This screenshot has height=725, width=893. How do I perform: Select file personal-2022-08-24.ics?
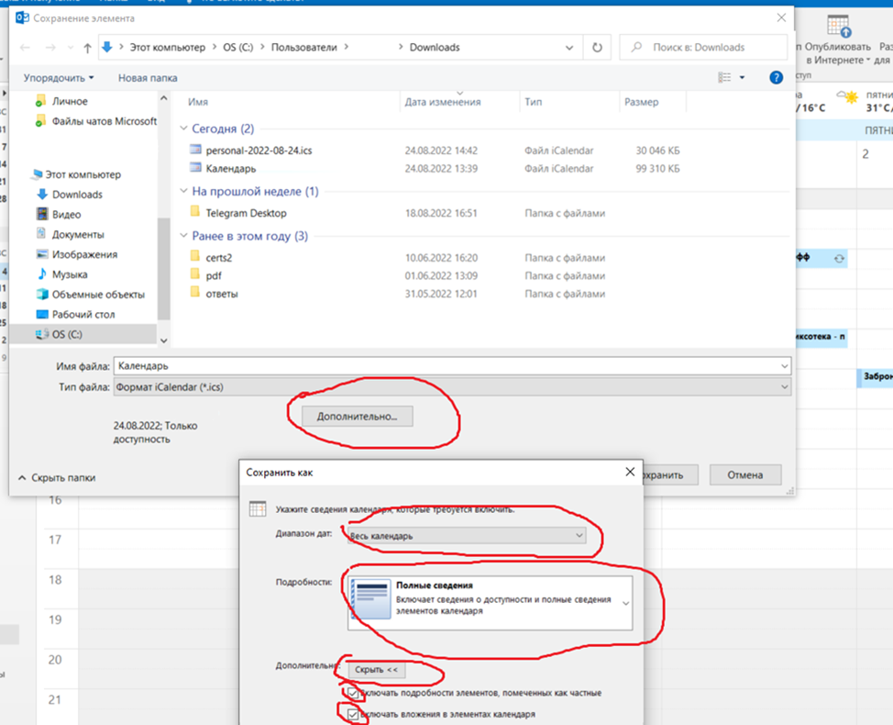pos(259,151)
